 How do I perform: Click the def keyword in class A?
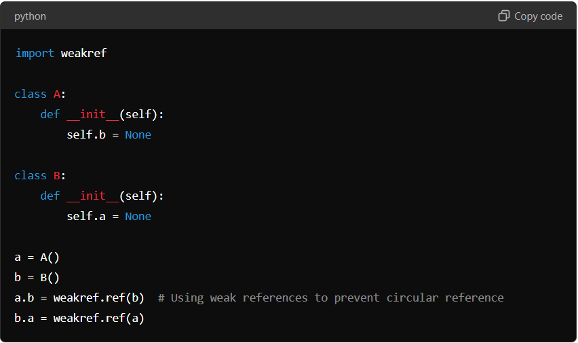click(50, 115)
